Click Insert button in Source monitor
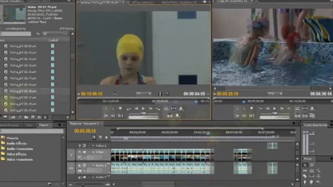 pyautogui.click(x=170, y=115)
